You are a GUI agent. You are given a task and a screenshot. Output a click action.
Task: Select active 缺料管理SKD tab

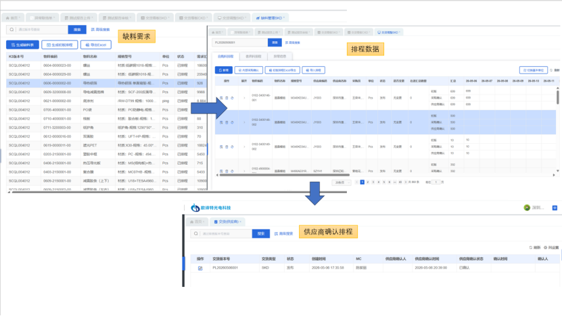[271, 18]
